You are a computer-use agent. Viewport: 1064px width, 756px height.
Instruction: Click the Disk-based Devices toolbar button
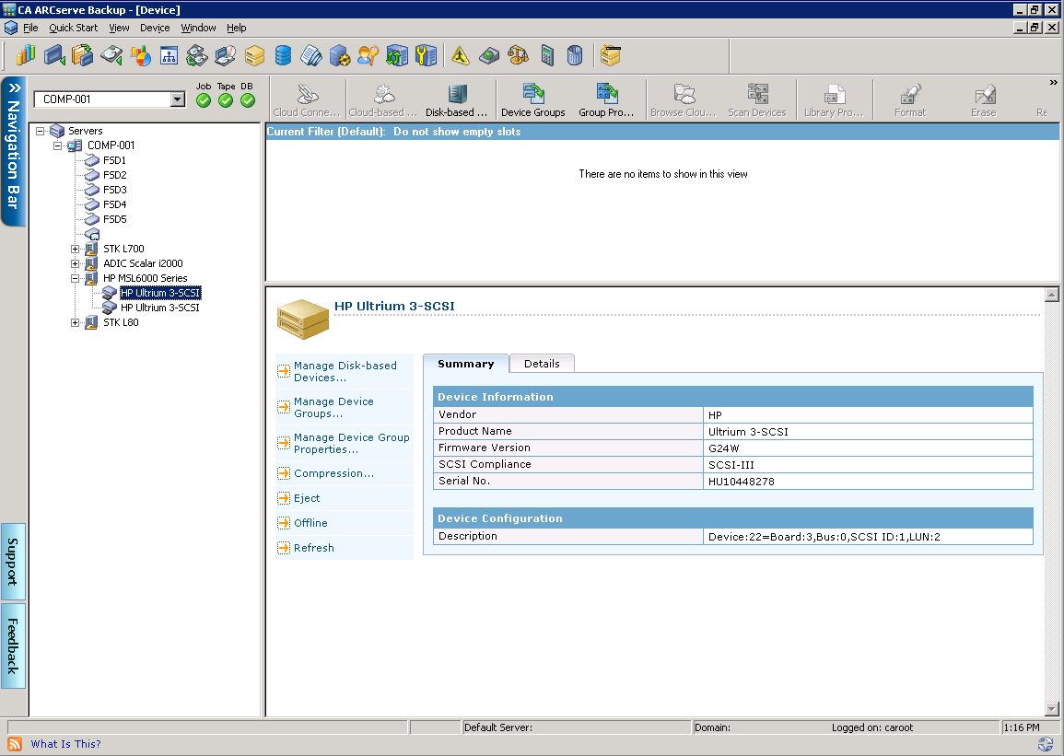coord(457,99)
